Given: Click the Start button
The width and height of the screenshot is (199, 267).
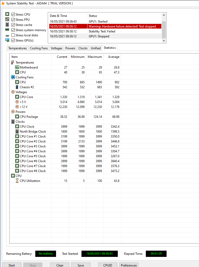Looking at the screenshot, I should click(x=12, y=265).
